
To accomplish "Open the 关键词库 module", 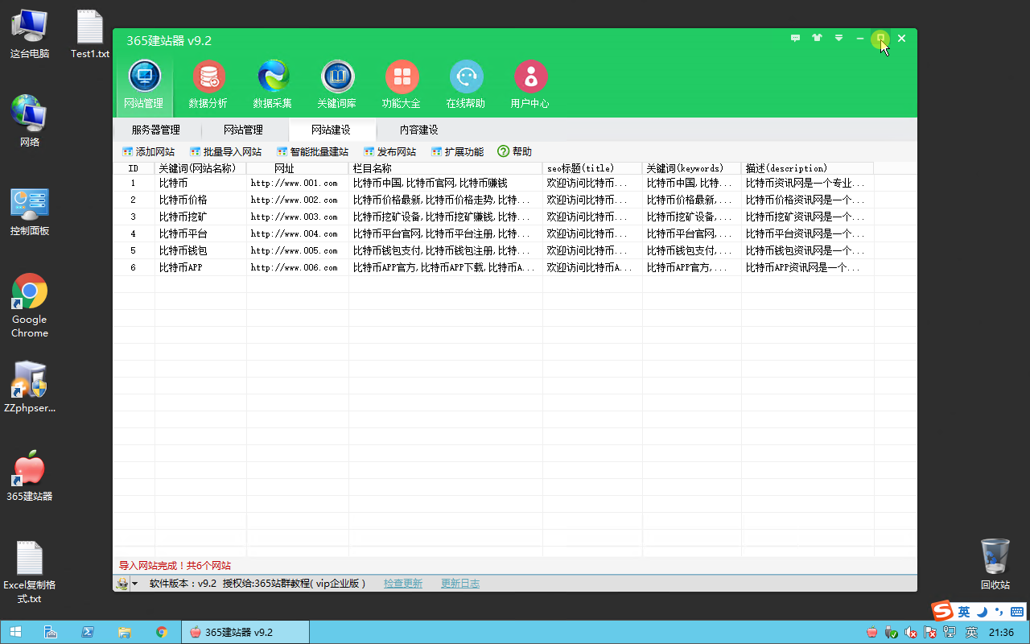I will tap(337, 85).
